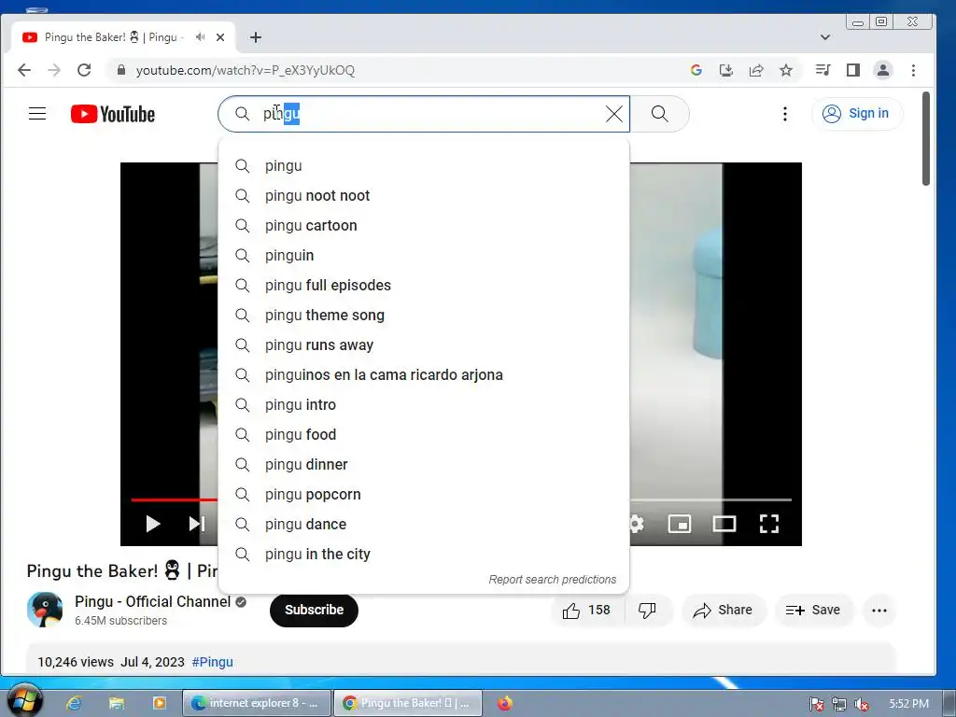Open the Pingu - Official Channel name link
This screenshot has height=717, width=956.
pyautogui.click(x=152, y=602)
